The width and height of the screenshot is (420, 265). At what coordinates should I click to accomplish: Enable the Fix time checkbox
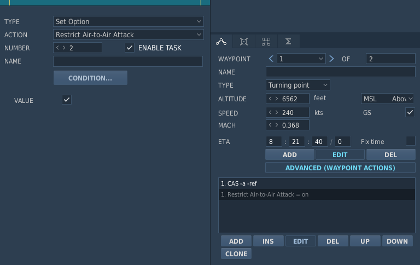[410, 141]
